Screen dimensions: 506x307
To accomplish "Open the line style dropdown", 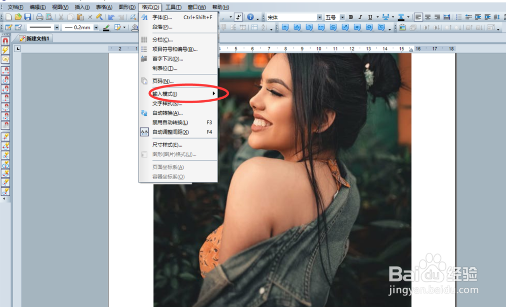I will tap(57, 28).
